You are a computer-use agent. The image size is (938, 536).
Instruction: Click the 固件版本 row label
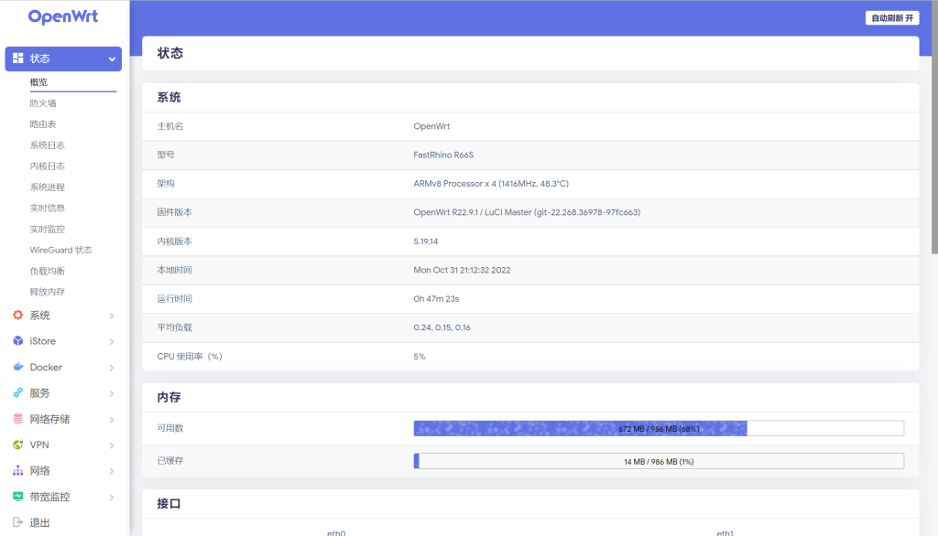tap(174, 212)
